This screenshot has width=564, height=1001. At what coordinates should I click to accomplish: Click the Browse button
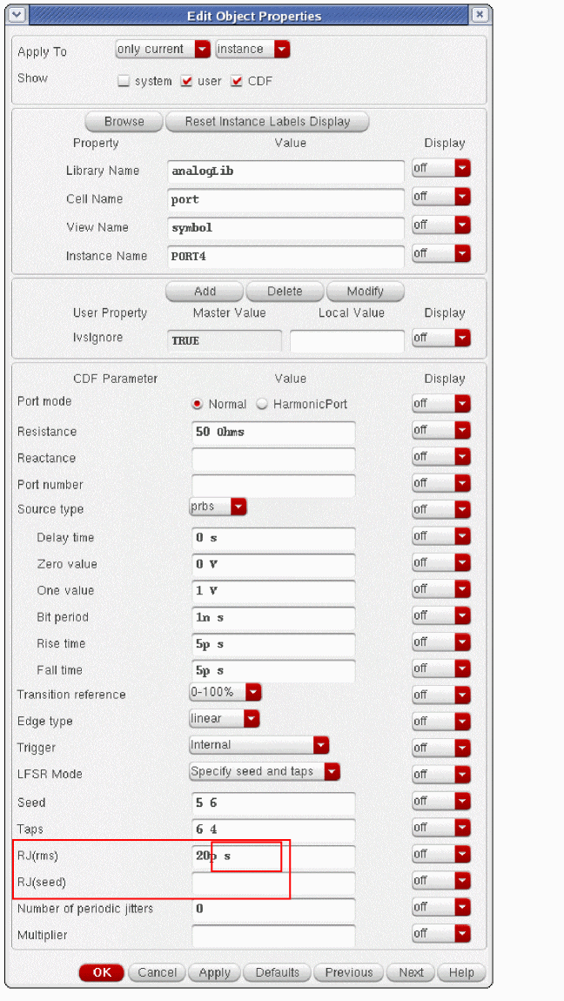tap(124, 122)
